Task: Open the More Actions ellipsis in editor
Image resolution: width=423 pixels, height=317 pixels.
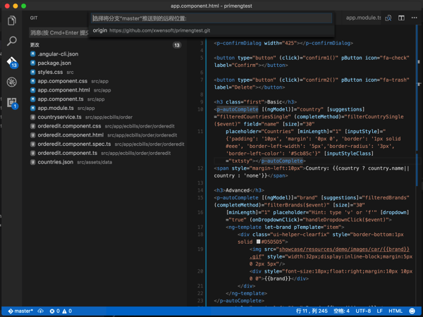Action: tap(415, 18)
